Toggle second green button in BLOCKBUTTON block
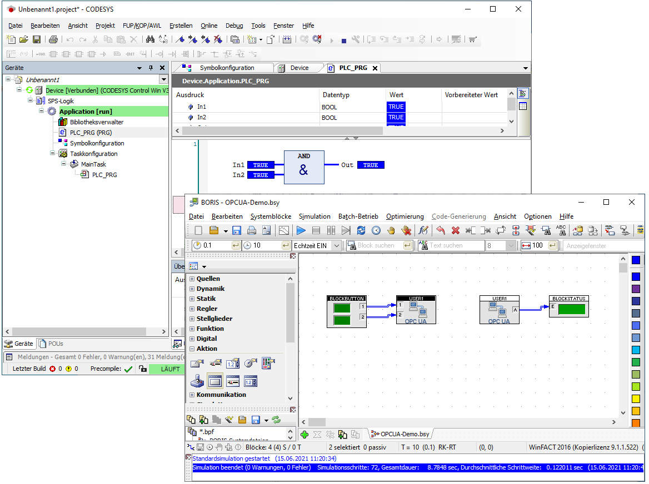 (x=342, y=320)
